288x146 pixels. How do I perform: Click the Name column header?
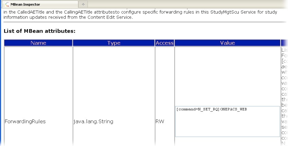38,43
